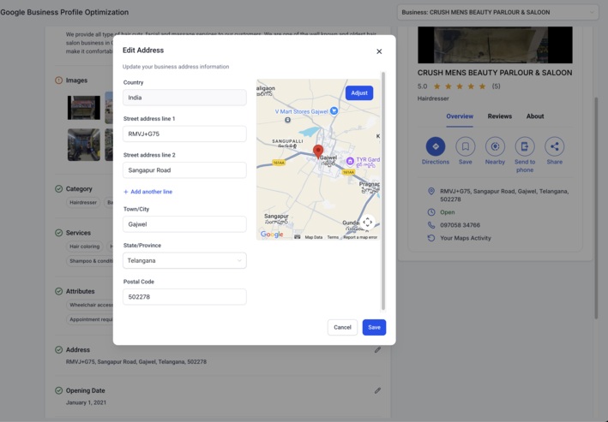The image size is (608, 422).
Task: Click the Attributes check status icon
Action: click(58, 291)
